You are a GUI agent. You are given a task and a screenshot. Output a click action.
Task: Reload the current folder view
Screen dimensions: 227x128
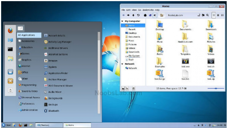tap(138, 15)
